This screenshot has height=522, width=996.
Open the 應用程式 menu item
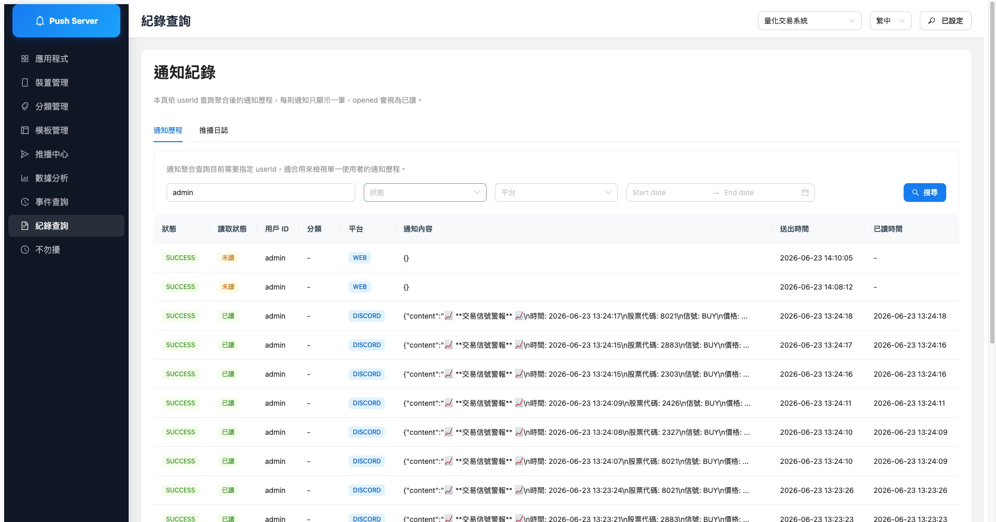66,59
